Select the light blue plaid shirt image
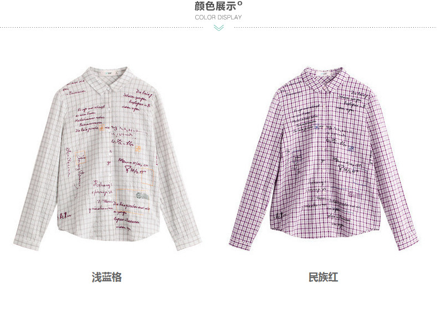The width and height of the screenshot is (437, 319). 107,158
